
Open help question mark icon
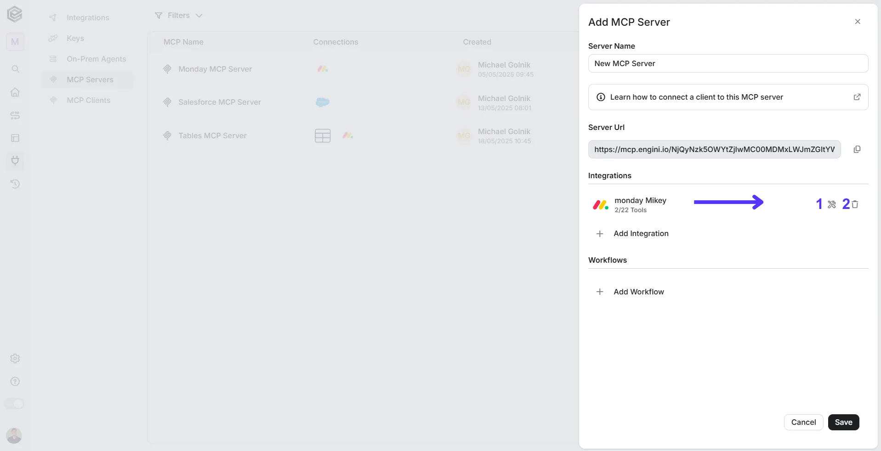coord(15,381)
